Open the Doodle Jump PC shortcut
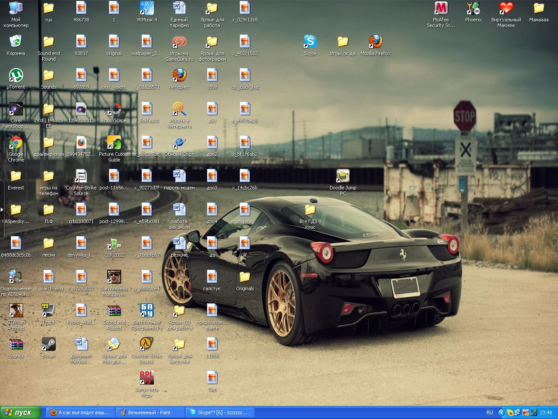558x419 pixels. [343, 176]
